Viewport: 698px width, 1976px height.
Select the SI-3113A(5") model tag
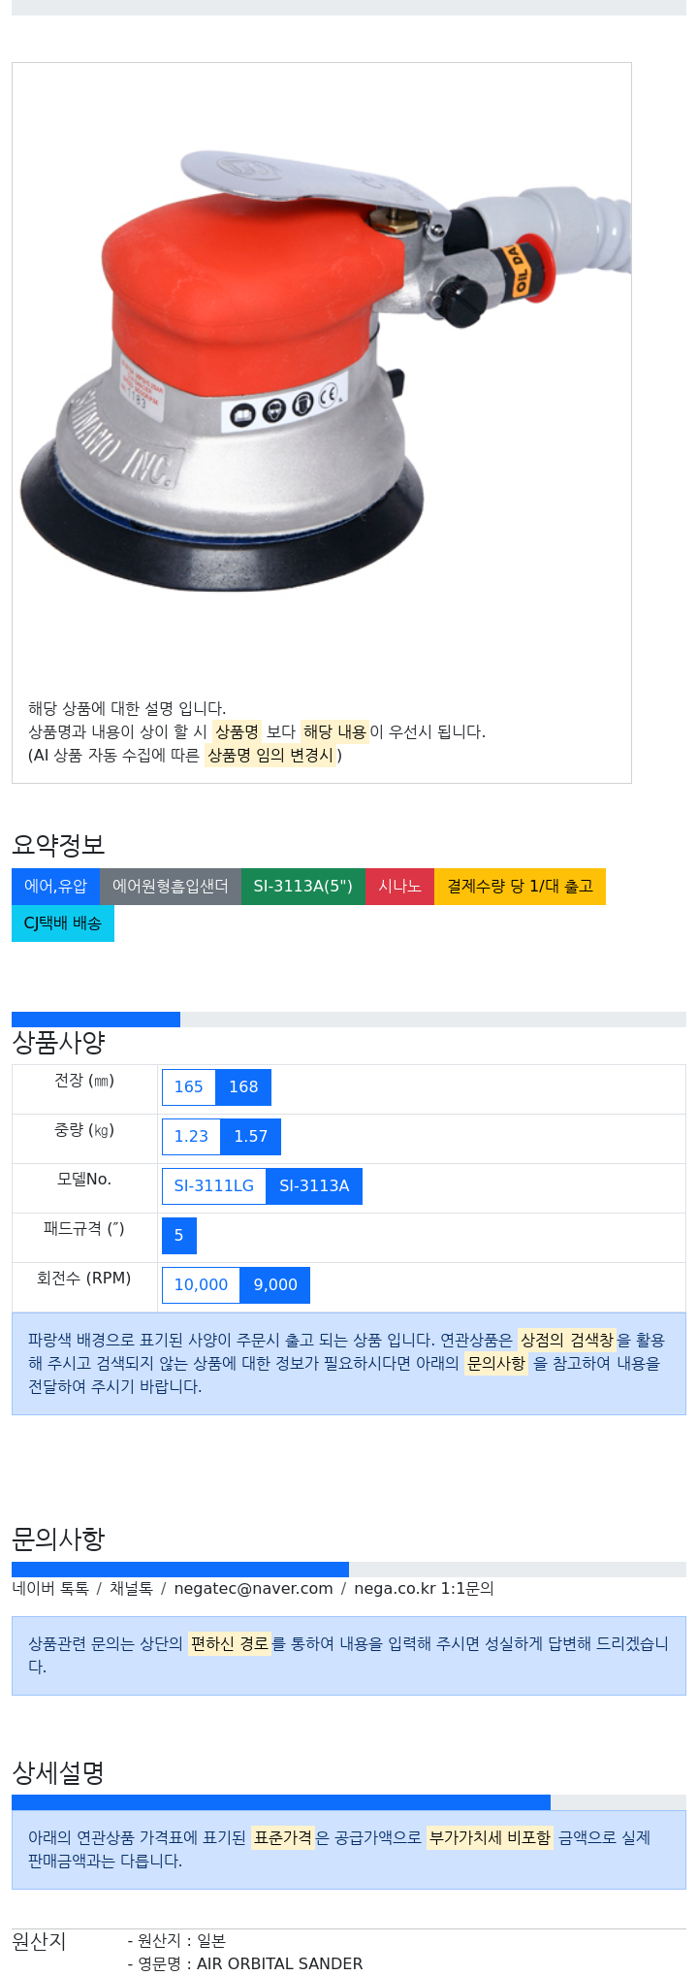[303, 887]
